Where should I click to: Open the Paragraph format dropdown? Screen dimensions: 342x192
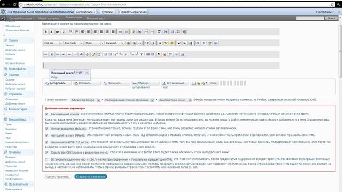point(114,43)
